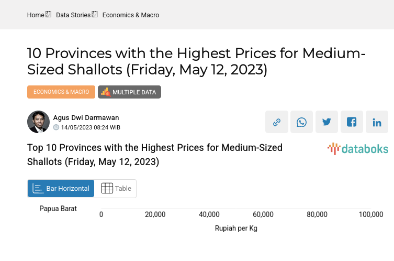
Task: Click the Rupiah per Kg axis label
Action: point(236,229)
